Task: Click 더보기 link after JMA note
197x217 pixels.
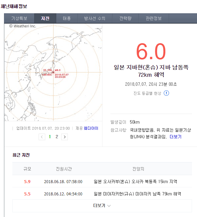Action: coord(175,137)
